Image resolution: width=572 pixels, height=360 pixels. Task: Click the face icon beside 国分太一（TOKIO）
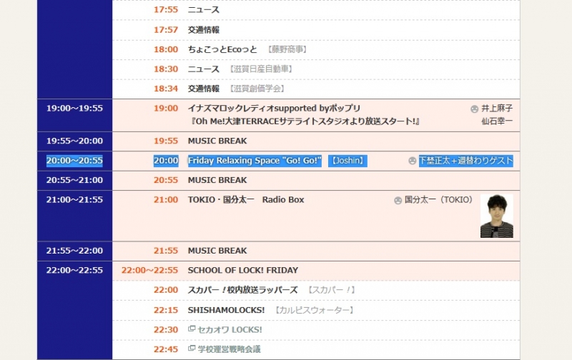click(x=398, y=200)
